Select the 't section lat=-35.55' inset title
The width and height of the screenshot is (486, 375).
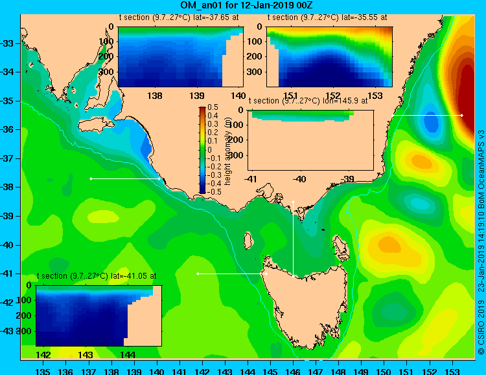click(x=327, y=17)
